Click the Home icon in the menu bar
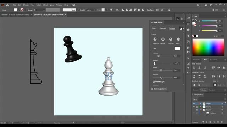Screen dimensions: 227x127 point(7,5)
